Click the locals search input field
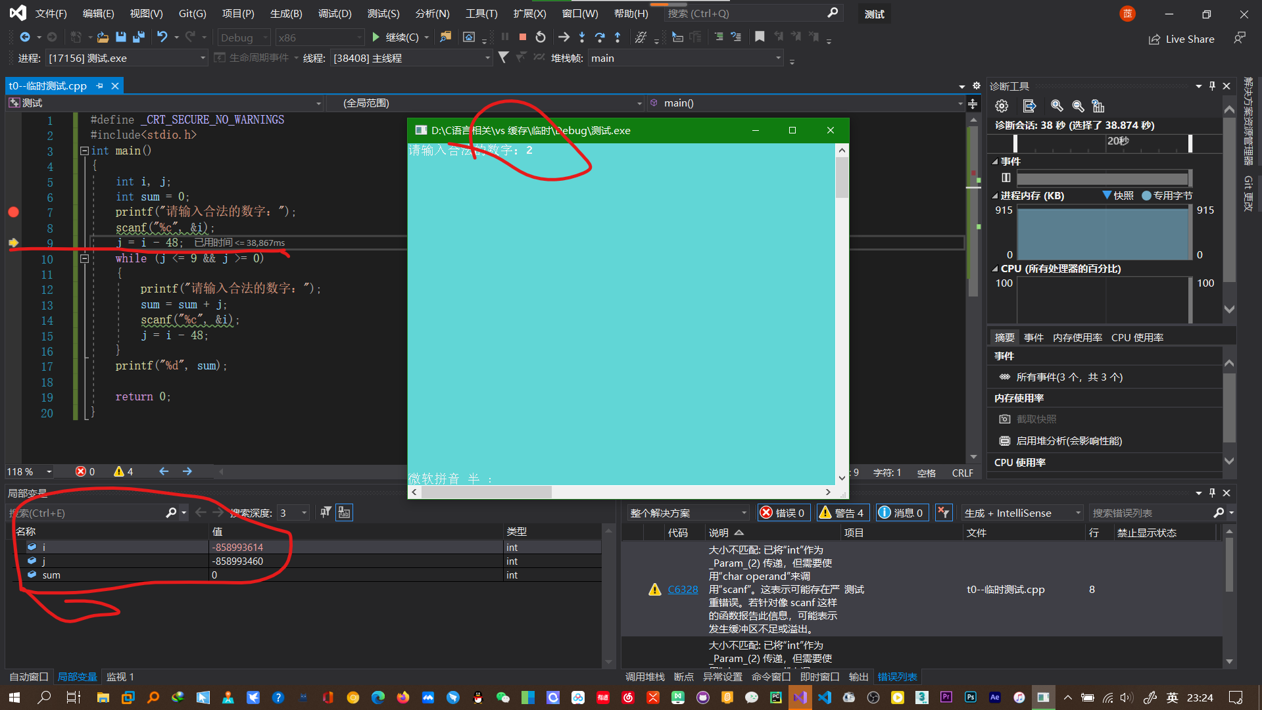This screenshot has height=710, width=1262. coord(85,513)
